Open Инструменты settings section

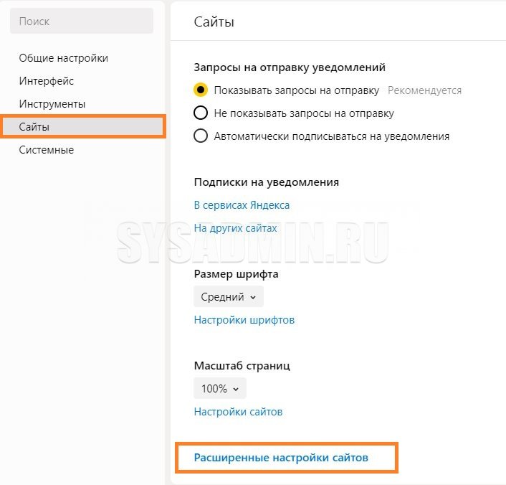coord(52,104)
